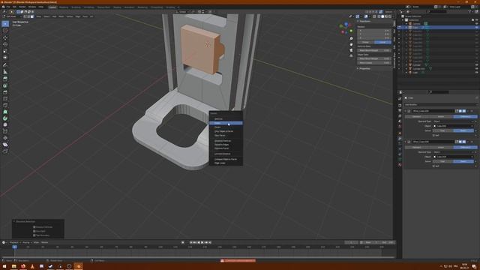The image size is (480, 270).
Task: Toggle Face Split checkbox
Action: pyautogui.click(x=34, y=231)
